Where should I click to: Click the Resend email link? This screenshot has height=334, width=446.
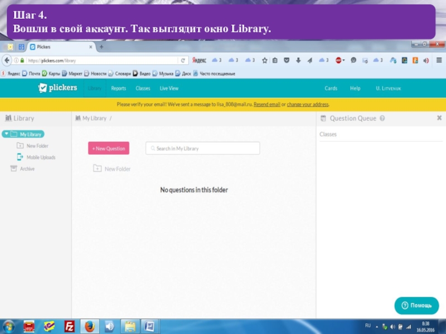tap(267, 104)
